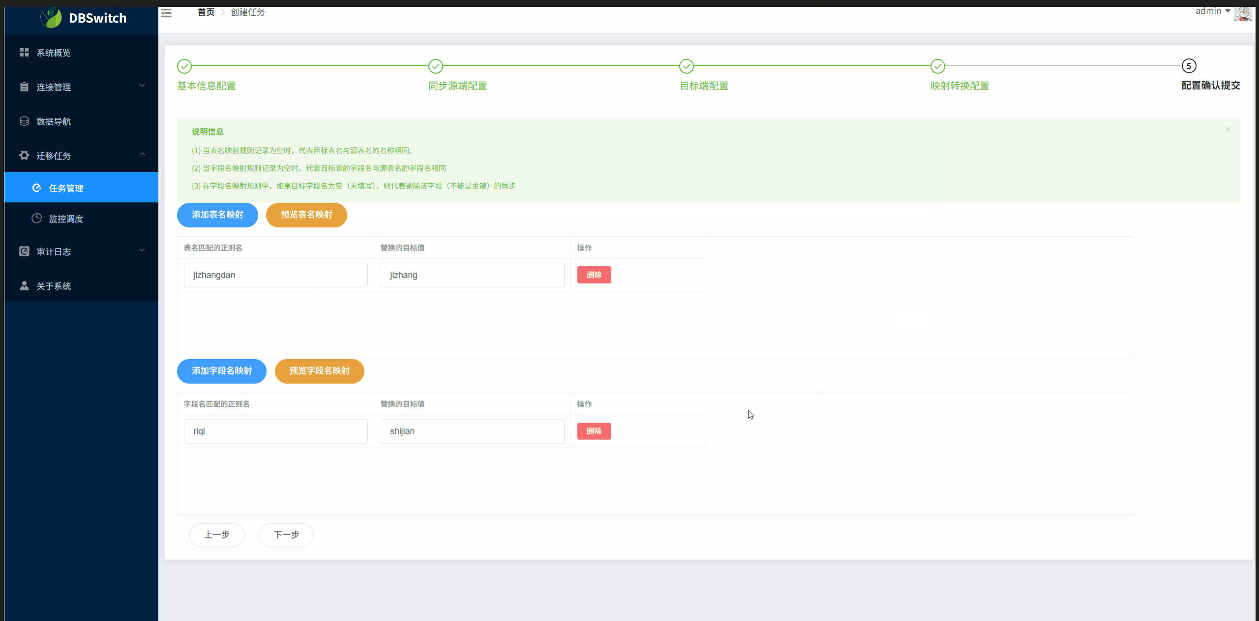This screenshot has height=621, width=1259.
Task: Click the 系统概览 grid icon
Action: coord(24,53)
